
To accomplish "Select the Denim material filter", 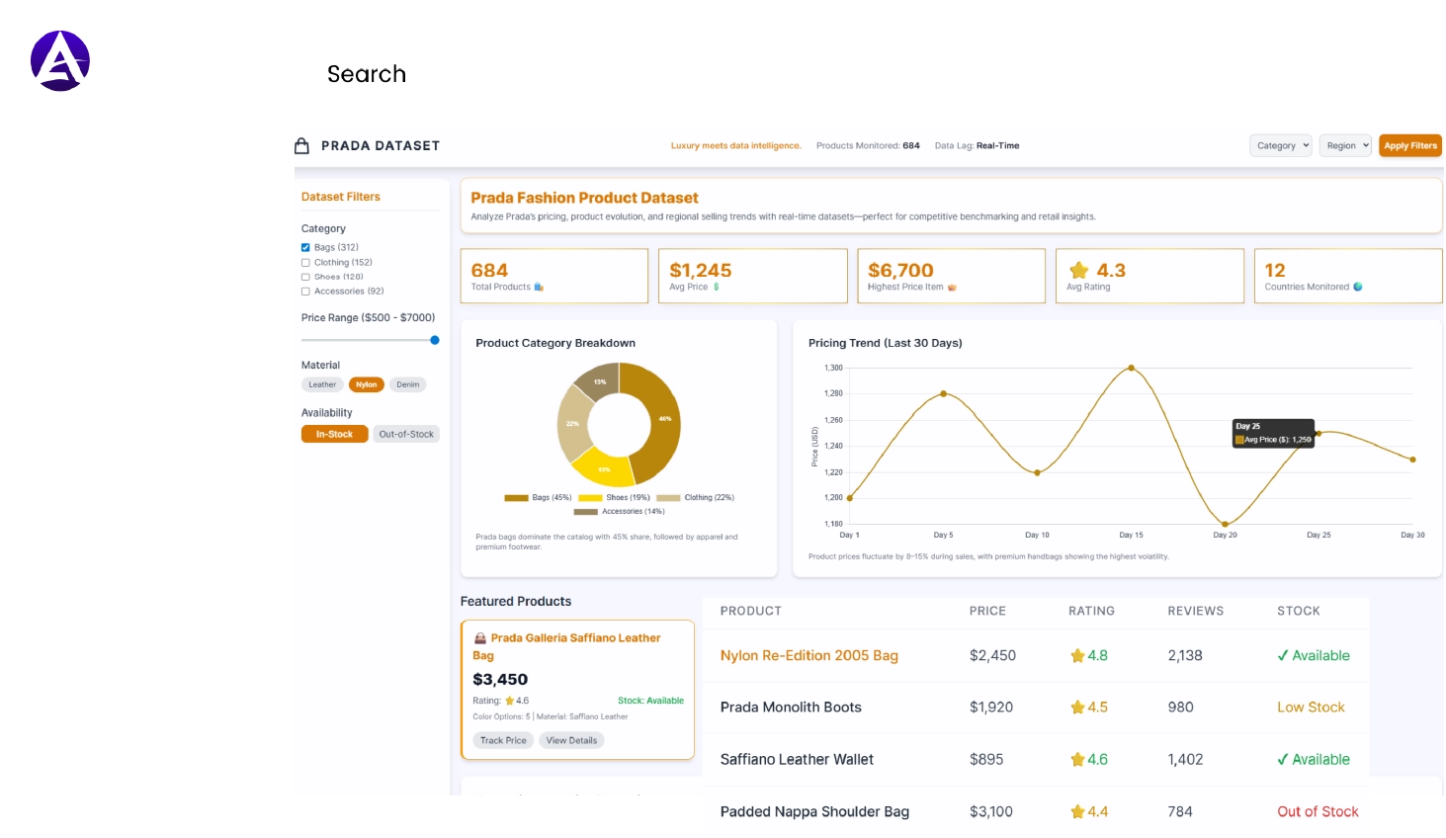I will point(407,384).
